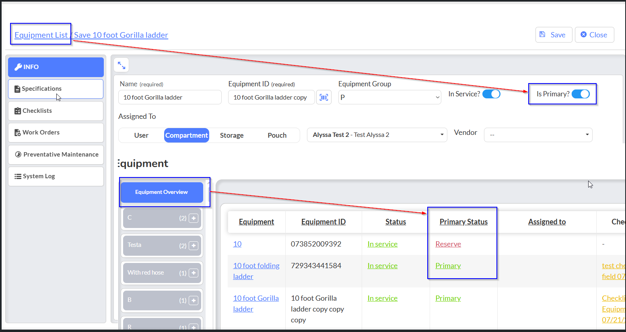Open the INFO section
Image resolution: width=626 pixels, height=332 pixels.
(x=56, y=67)
